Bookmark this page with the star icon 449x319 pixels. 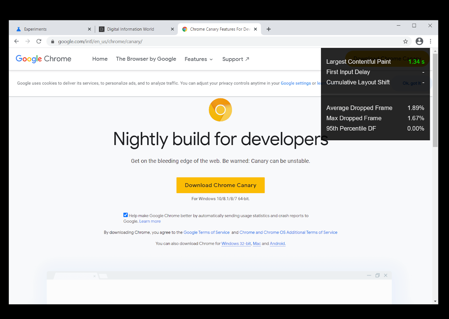pos(405,41)
